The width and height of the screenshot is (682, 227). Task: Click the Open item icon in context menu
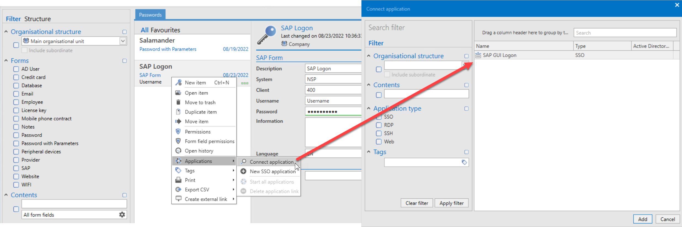tap(179, 93)
